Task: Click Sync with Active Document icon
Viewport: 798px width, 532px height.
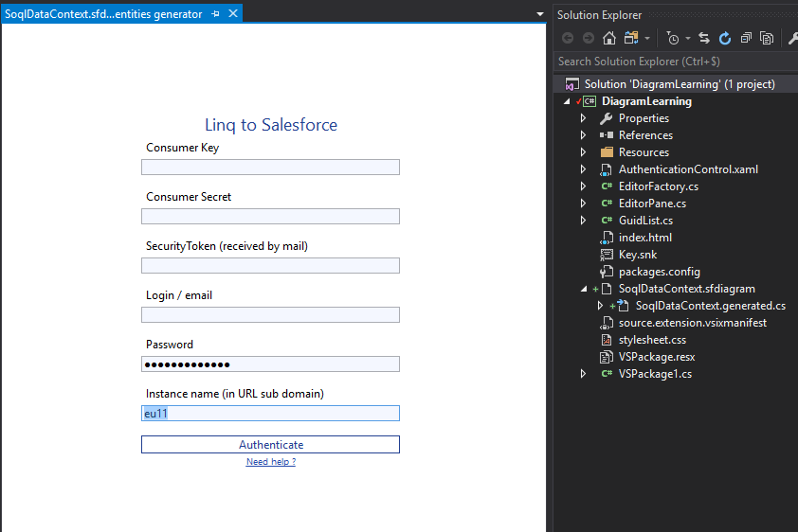Action: click(704, 38)
